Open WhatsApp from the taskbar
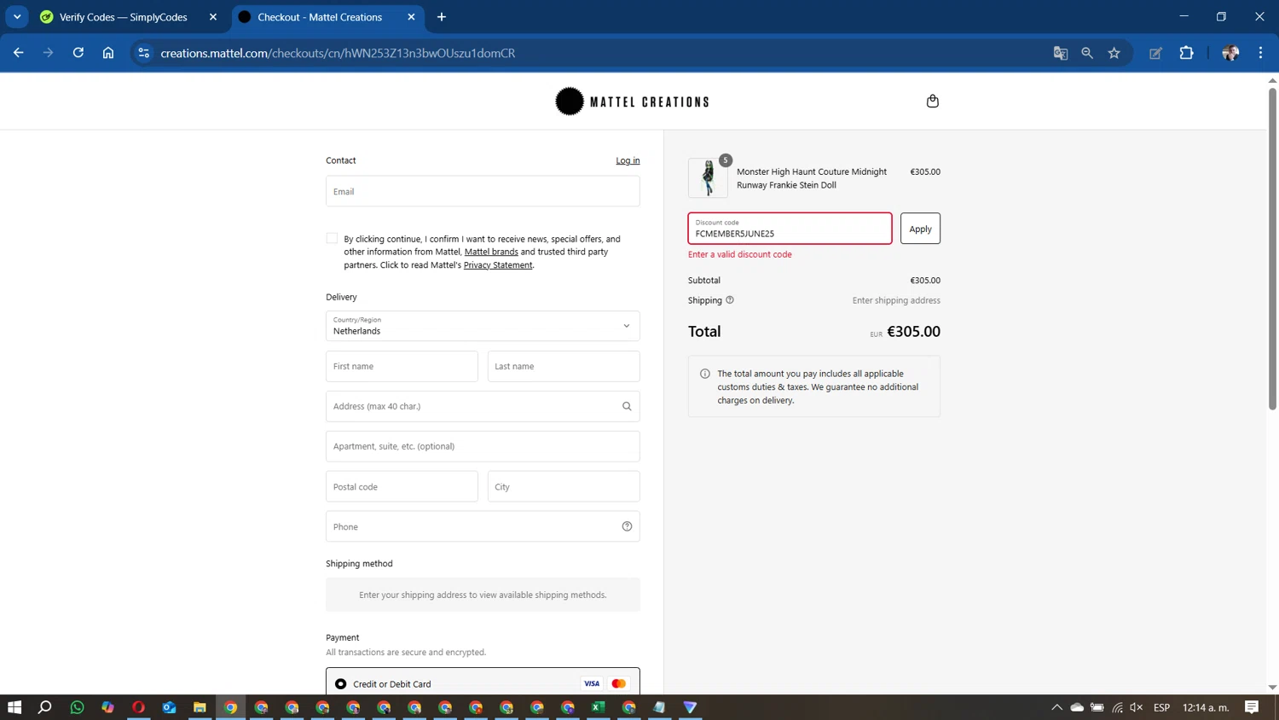This screenshot has width=1279, height=720. click(77, 707)
